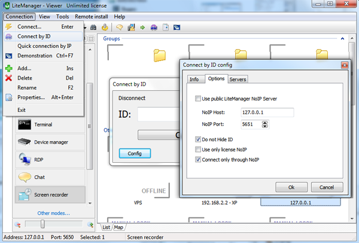Open the View menu

coord(44,17)
